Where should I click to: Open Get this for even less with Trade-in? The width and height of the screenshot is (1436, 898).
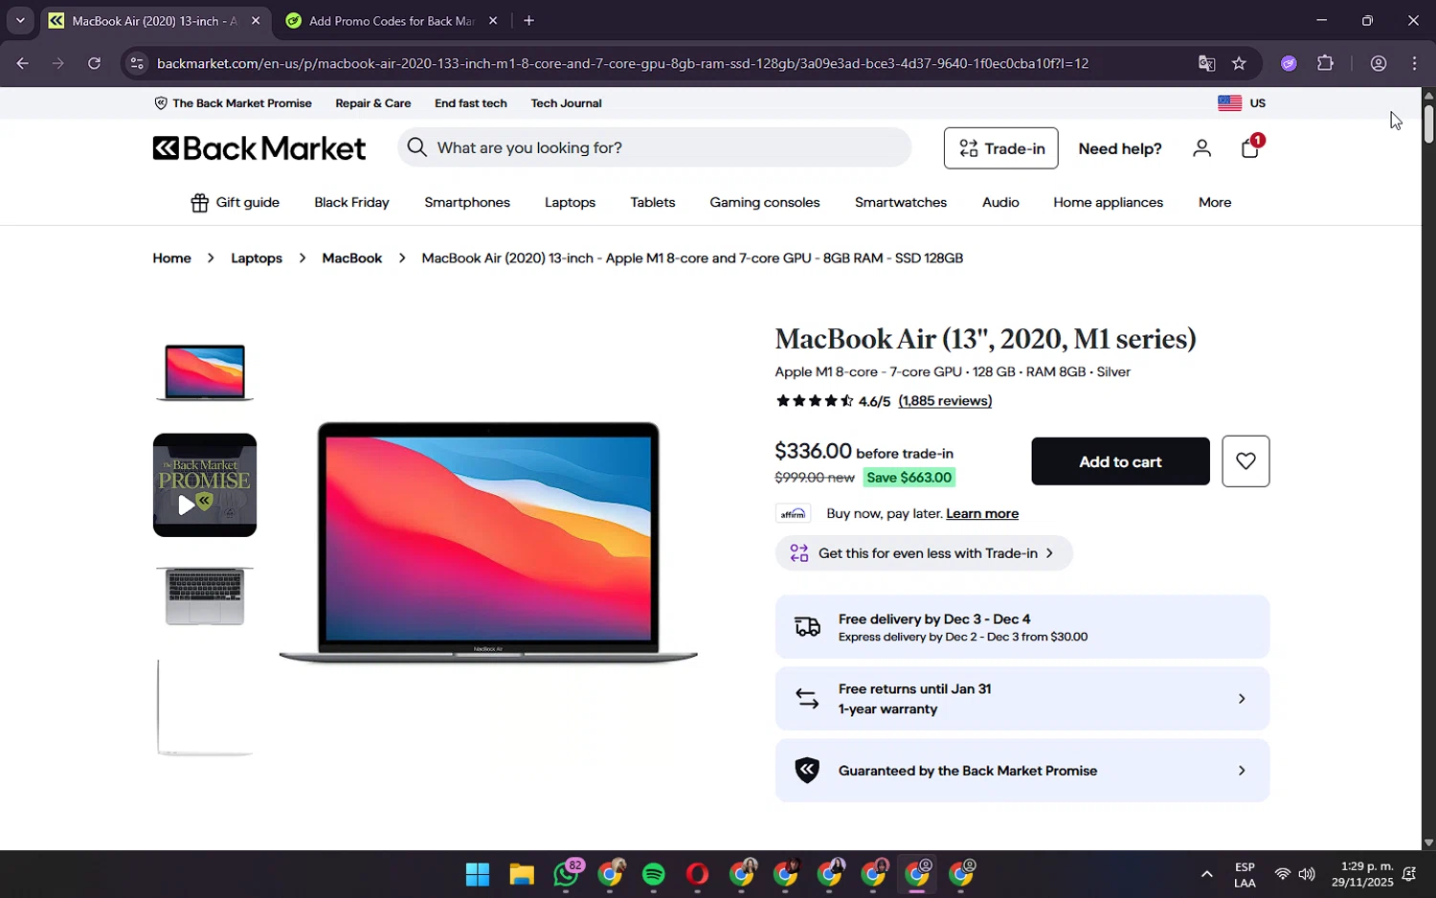tap(924, 553)
